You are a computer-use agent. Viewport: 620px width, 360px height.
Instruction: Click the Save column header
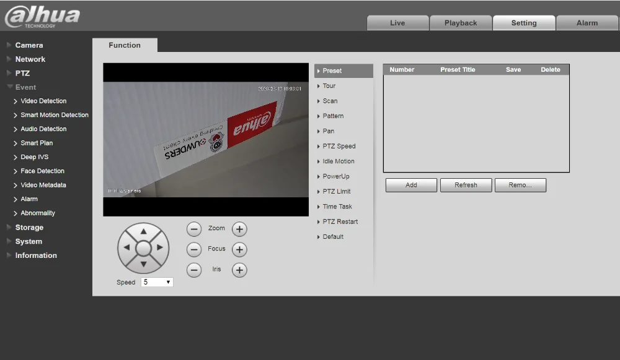coord(513,70)
